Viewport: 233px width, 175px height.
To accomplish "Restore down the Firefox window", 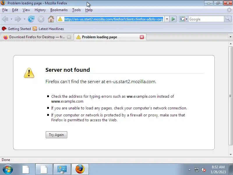I will pos(218,3).
